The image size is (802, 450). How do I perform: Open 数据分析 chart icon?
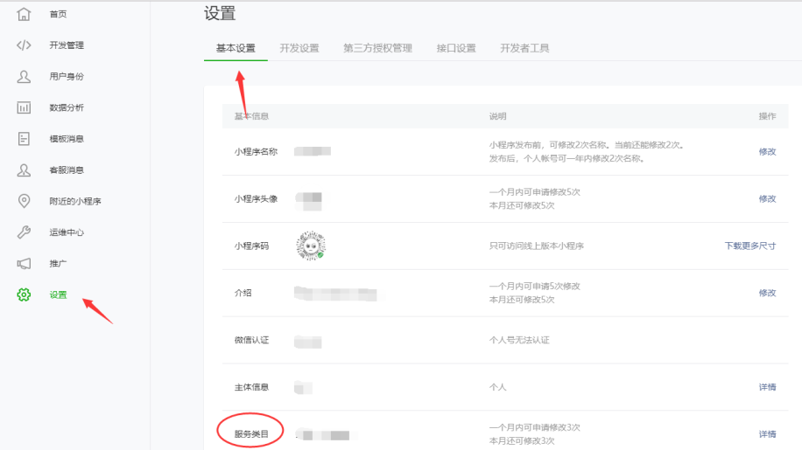coord(25,107)
